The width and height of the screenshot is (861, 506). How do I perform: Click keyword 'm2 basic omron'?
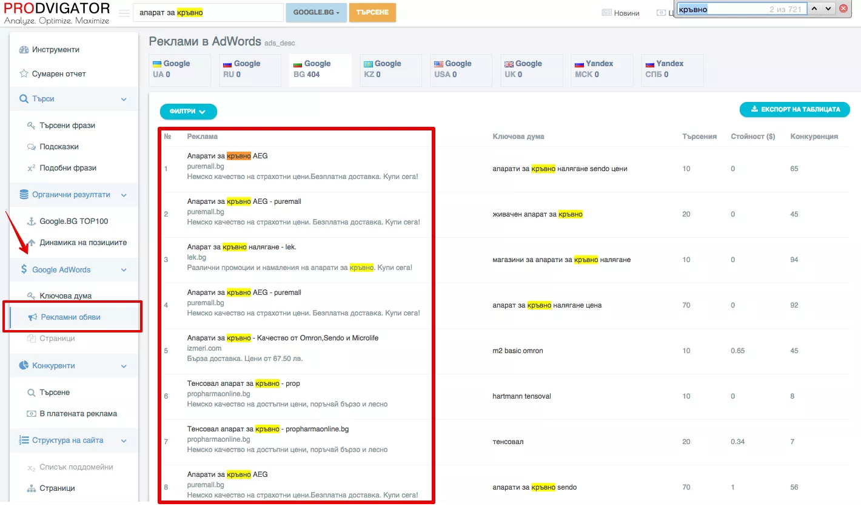click(518, 351)
